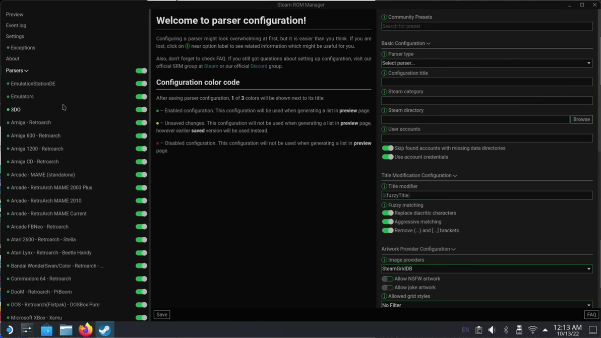Open Firefox from the taskbar

click(x=85, y=329)
